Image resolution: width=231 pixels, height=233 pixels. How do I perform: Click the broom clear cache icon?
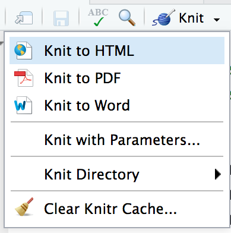tap(24, 206)
